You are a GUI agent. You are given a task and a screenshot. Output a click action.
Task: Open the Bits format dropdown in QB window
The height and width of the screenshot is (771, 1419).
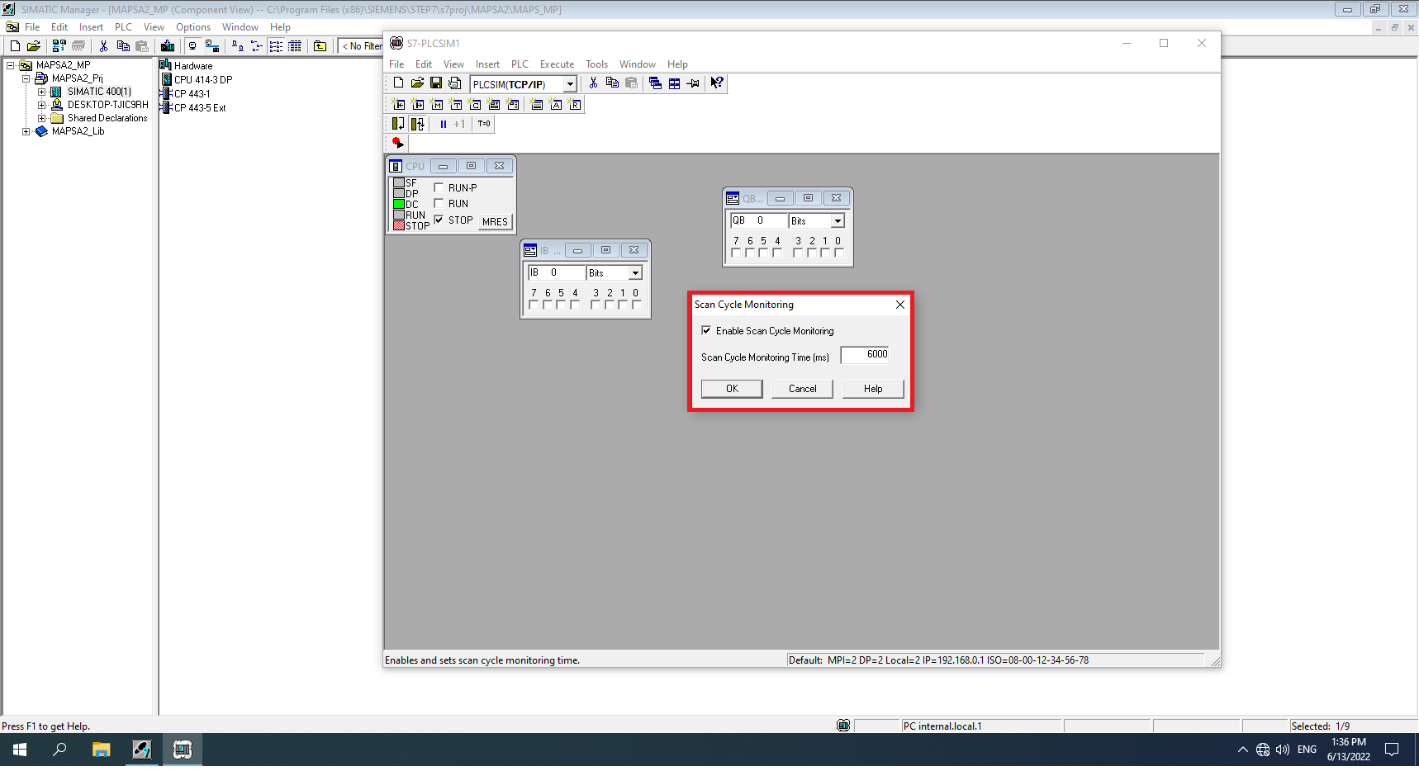[838, 221]
